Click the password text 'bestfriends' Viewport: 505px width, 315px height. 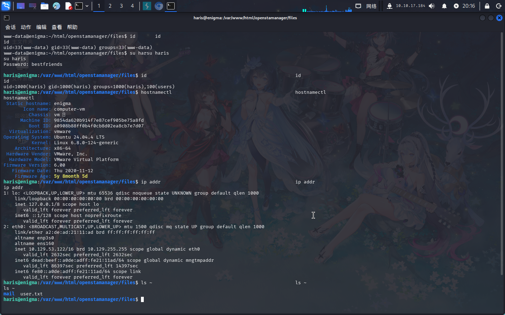coord(47,64)
